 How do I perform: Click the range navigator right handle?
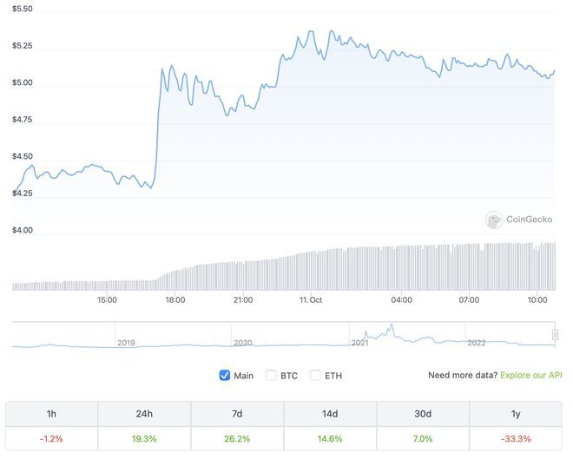pos(555,334)
